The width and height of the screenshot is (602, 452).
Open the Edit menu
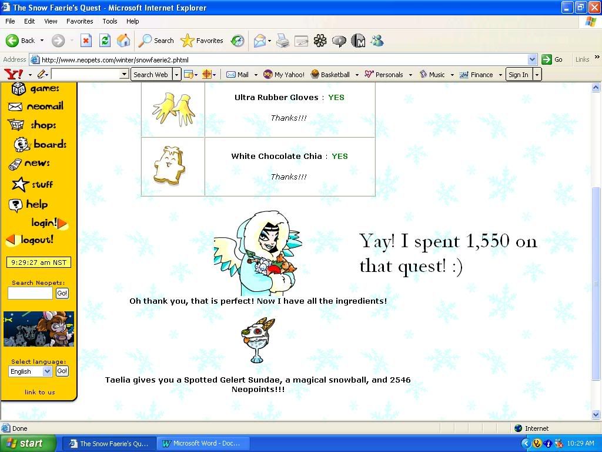tap(29, 21)
